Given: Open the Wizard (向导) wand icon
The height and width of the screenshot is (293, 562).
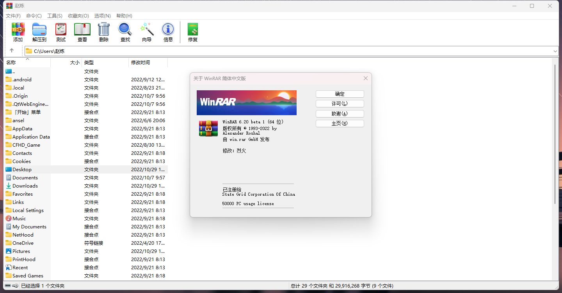Looking at the screenshot, I should [147, 29].
